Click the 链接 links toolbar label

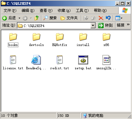tap(120, 25)
